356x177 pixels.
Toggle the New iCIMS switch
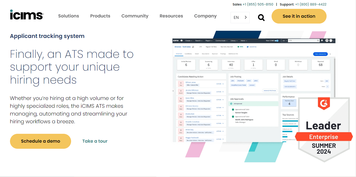[x=276, y=40]
